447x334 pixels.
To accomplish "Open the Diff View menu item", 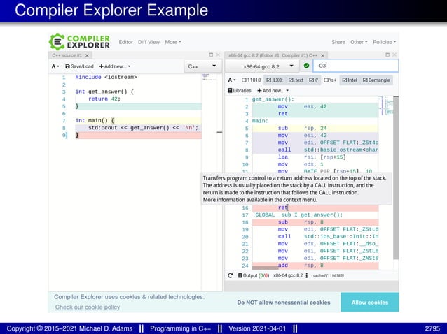I will tap(149, 42).
